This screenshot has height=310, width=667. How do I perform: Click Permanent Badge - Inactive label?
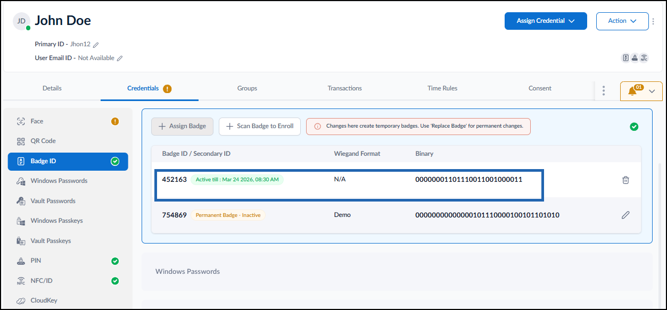click(228, 215)
